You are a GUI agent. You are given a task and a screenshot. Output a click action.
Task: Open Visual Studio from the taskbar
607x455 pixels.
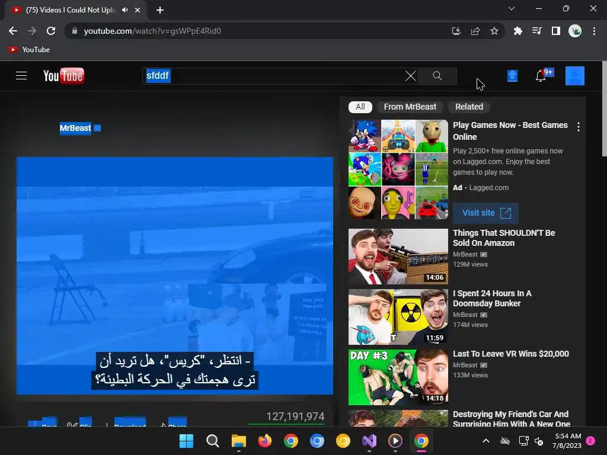[x=369, y=441]
